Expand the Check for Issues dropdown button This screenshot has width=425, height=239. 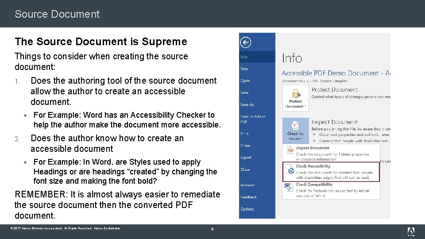(x=295, y=130)
